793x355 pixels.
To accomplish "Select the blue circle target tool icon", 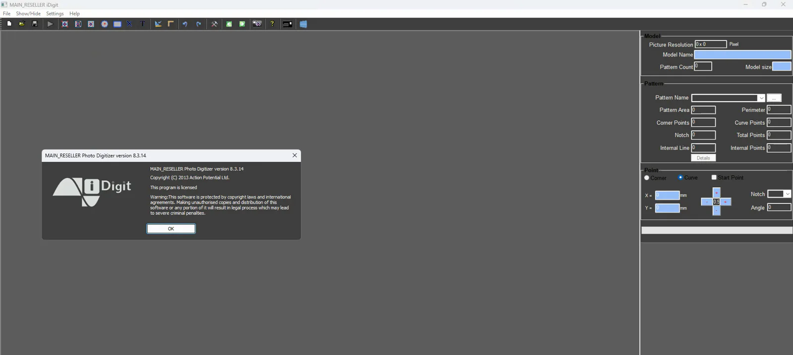I will pos(105,24).
